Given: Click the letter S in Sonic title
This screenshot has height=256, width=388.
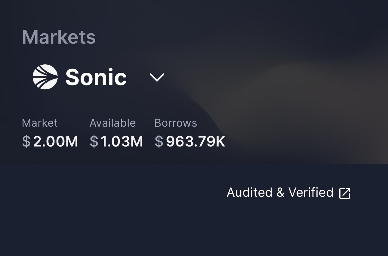Looking at the screenshot, I should click(x=72, y=77).
